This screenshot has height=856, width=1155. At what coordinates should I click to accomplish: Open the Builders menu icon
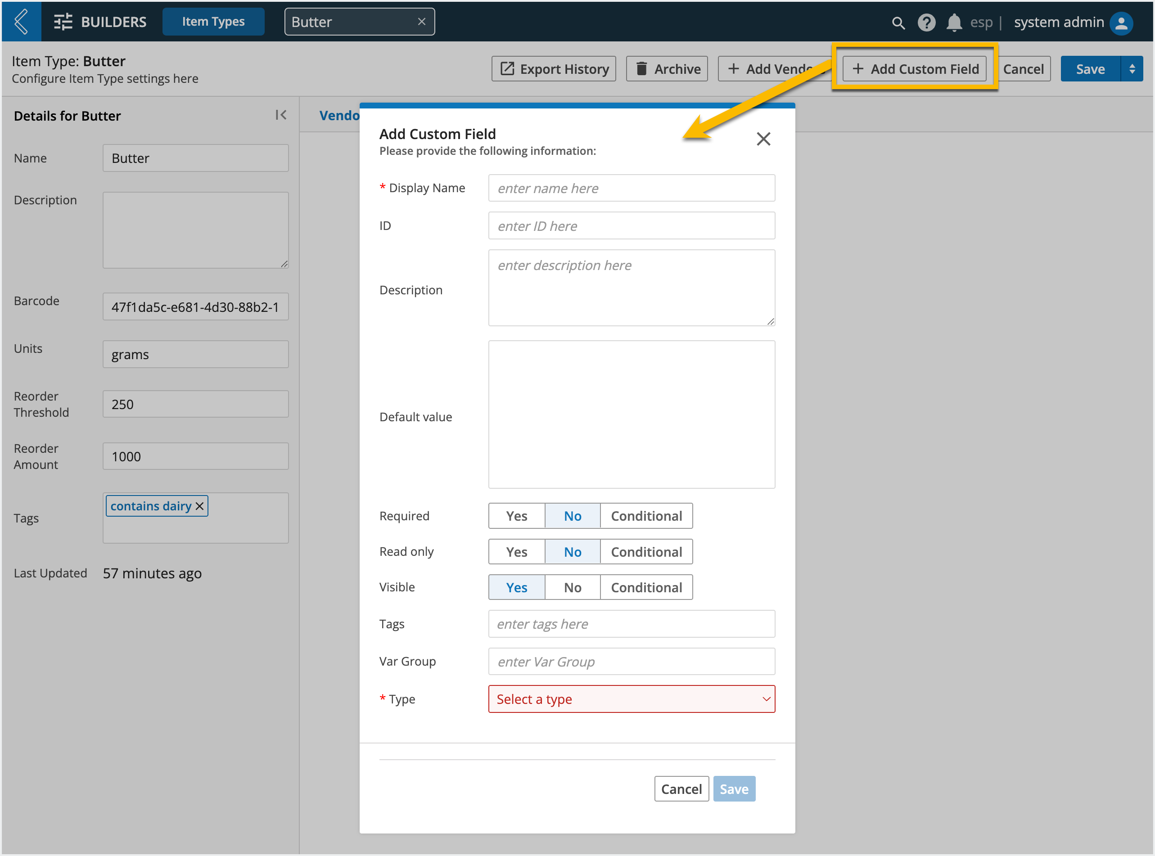(63, 22)
